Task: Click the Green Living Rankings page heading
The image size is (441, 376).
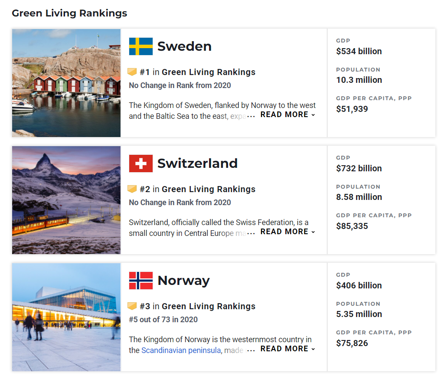Action: (69, 13)
